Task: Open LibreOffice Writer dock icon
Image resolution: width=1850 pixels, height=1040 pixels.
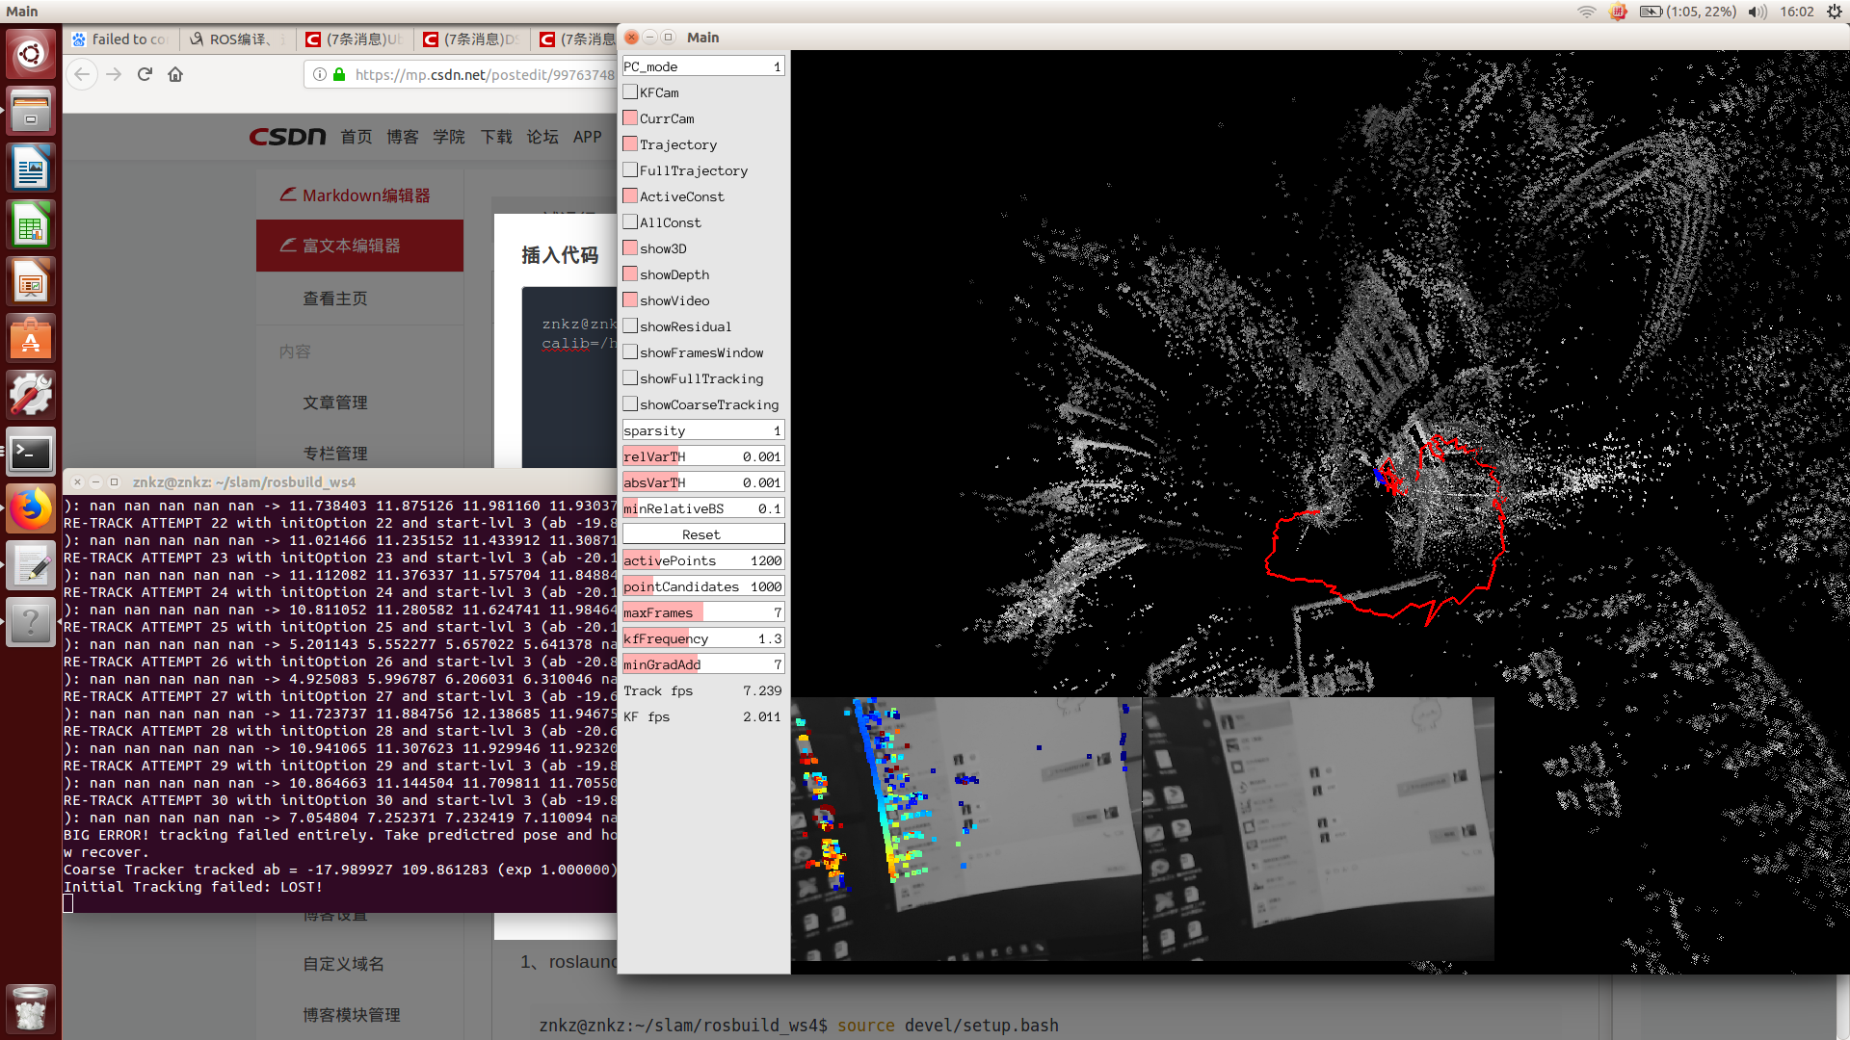Action: pyautogui.click(x=31, y=169)
